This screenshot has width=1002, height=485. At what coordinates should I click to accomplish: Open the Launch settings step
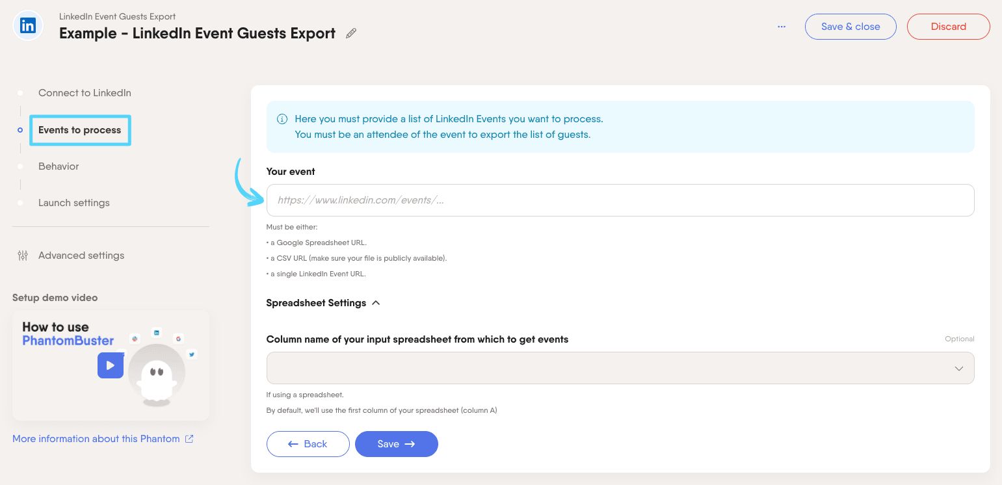[74, 203]
